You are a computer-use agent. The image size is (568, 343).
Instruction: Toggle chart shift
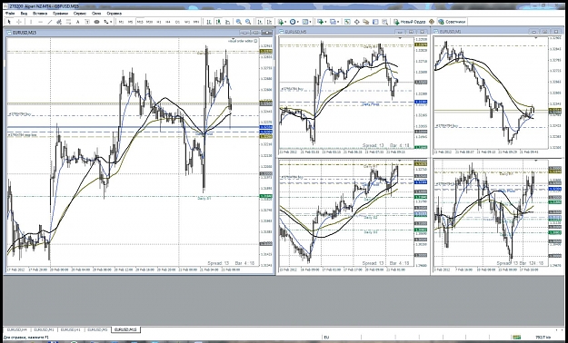click(x=269, y=22)
